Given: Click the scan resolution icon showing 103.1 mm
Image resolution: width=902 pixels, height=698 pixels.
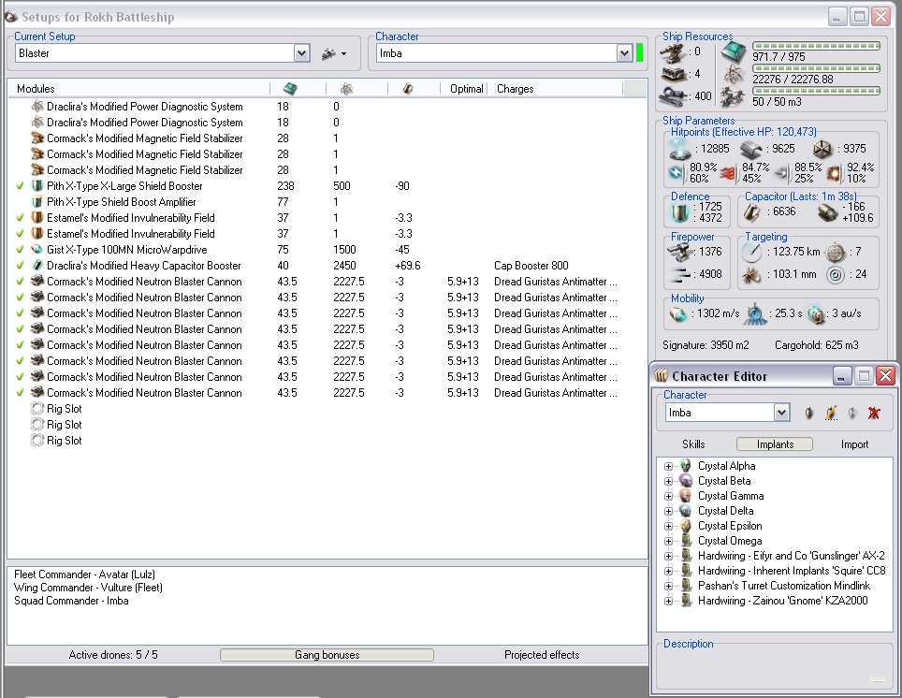Looking at the screenshot, I should click(x=751, y=274).
